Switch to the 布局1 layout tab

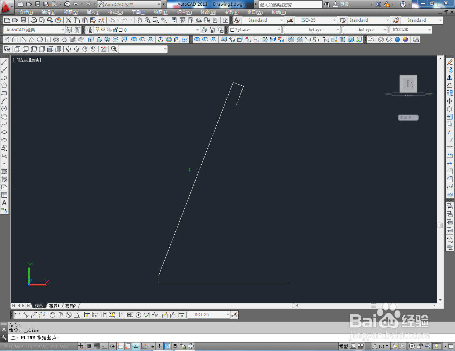pyautogui.click(x=54, y=306)
